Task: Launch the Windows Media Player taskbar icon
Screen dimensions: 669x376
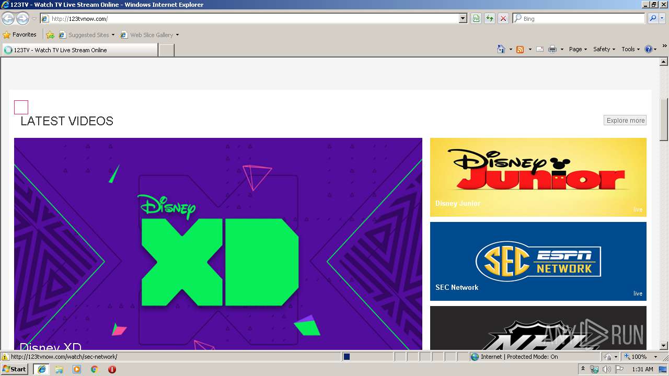Action: 77,369
